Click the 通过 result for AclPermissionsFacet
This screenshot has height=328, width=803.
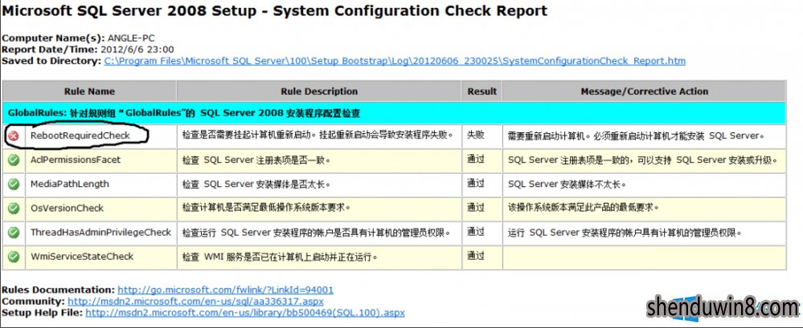coord(476,159)
